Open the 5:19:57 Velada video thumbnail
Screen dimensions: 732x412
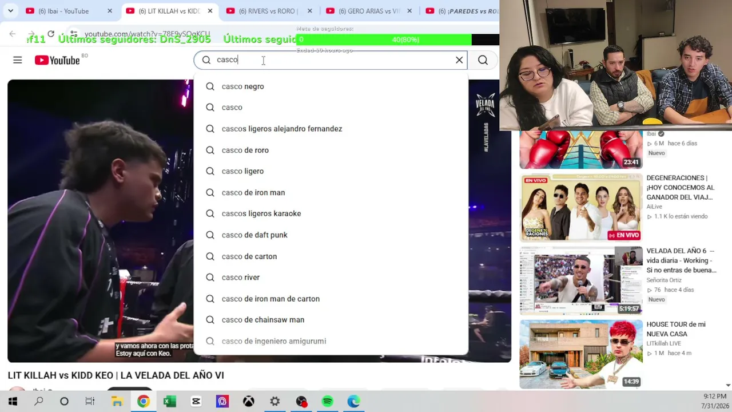coord(581,281)
